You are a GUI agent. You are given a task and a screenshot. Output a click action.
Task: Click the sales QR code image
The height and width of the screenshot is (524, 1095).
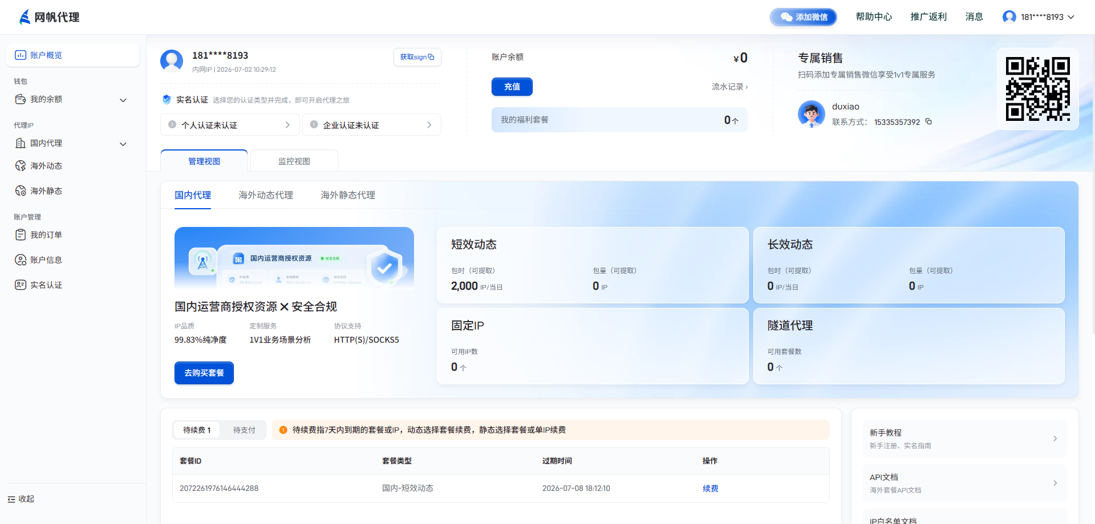click(x=1037, y=88)
